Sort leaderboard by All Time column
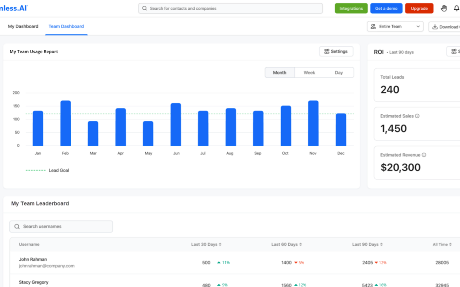The image size is (460, 287). coord(442,244)
